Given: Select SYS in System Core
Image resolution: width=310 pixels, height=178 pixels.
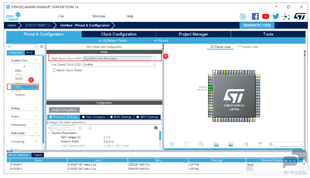Looking at the screenshot, I should pos(18,91).
